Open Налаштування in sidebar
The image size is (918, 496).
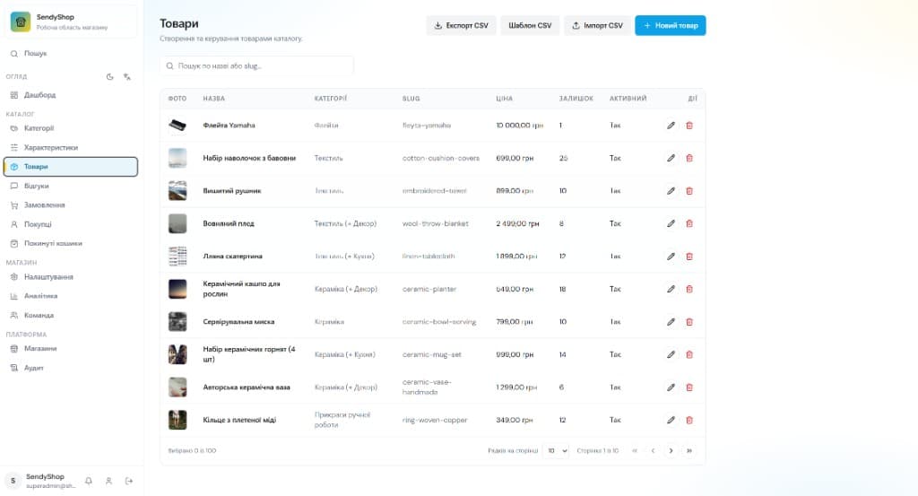pyautogui.click(x=70, y=277)
